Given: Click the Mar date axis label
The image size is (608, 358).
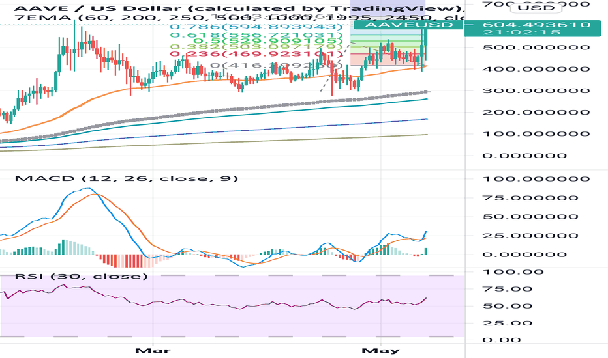Looking at the screenshot, I should pos(153,351).
